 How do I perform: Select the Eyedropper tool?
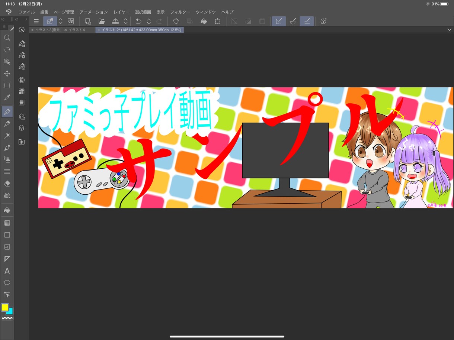[7, 98]
